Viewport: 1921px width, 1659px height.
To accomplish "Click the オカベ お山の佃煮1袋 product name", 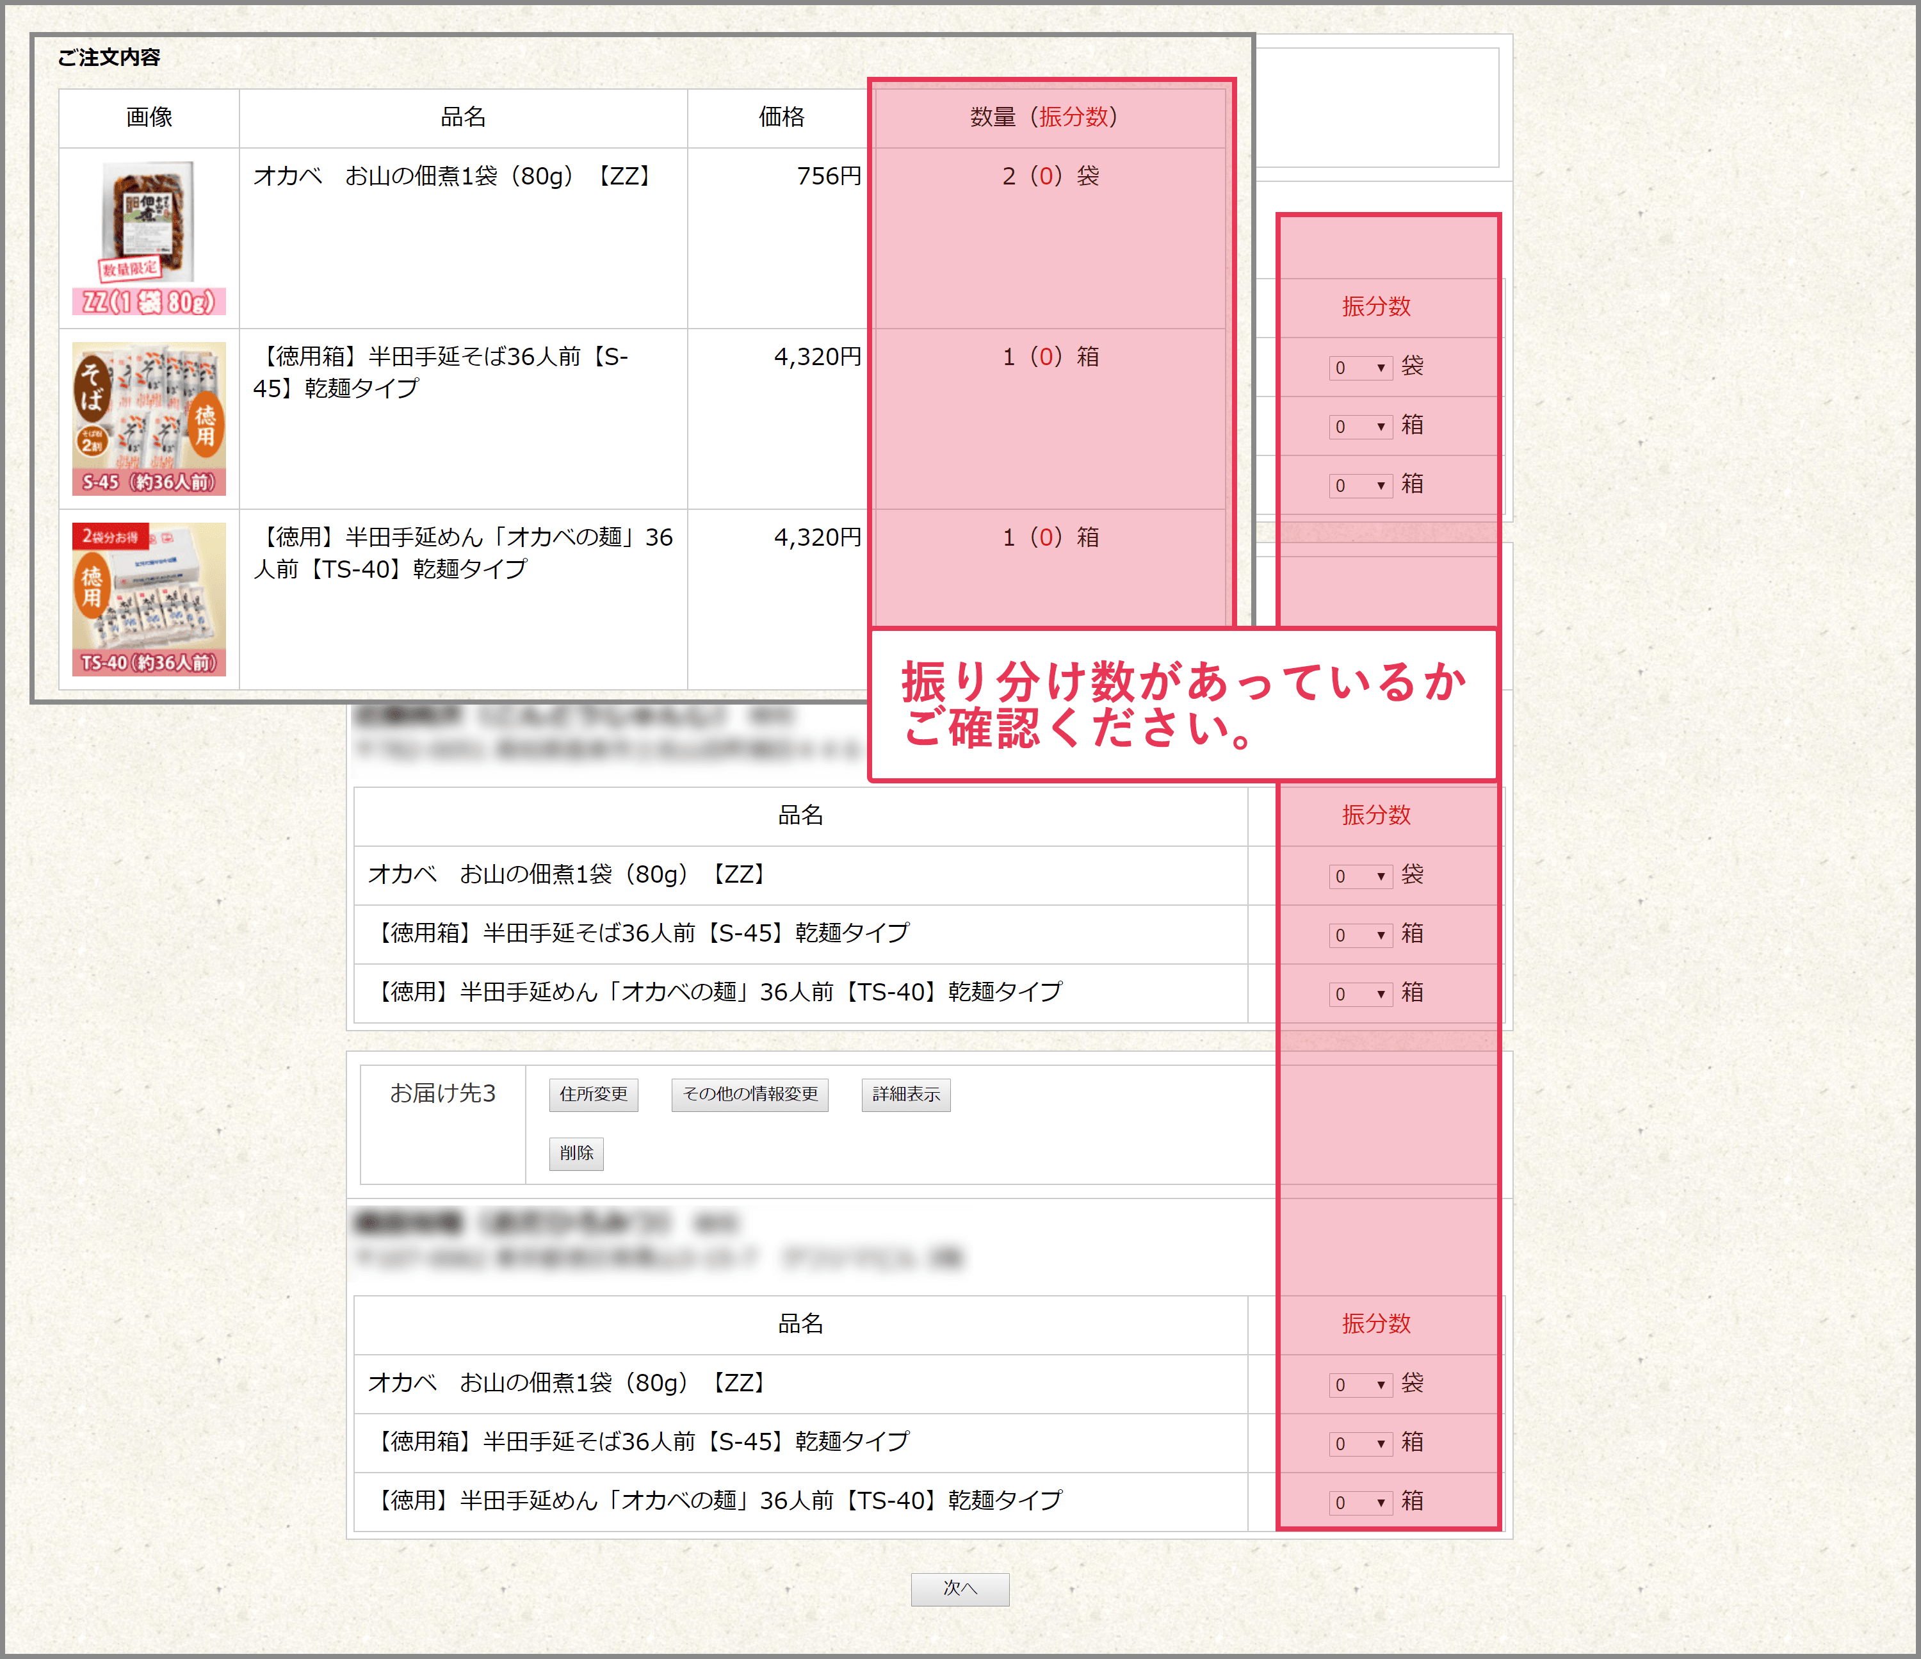I will pyautogui.click(x=453, y=176).
